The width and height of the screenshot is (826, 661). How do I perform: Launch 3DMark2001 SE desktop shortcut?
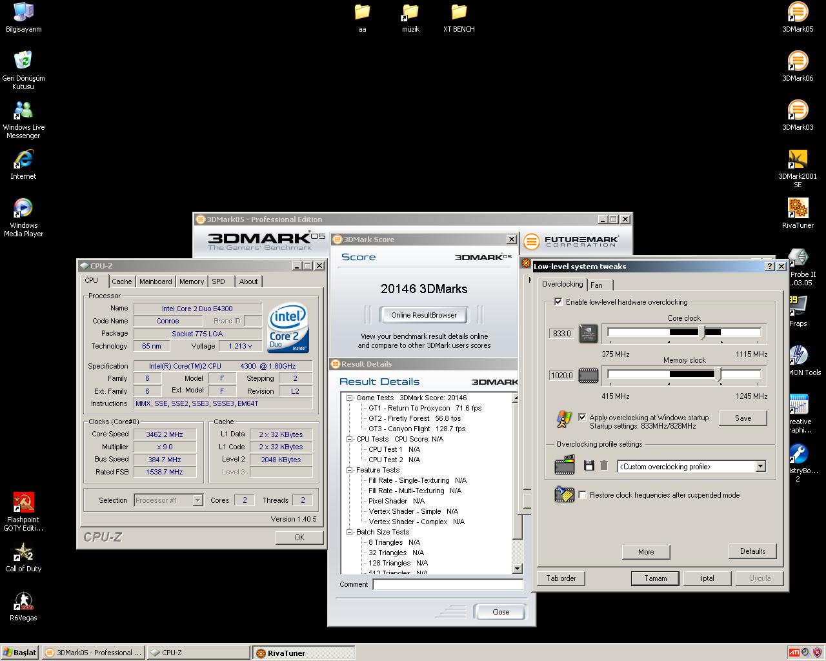click(798, 168)
